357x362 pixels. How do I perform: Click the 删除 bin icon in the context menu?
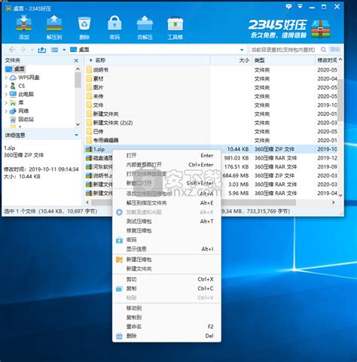pyautogui.click(x=119, y=336)
